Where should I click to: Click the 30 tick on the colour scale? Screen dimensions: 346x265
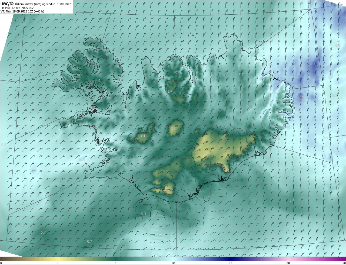[x=288, y=263]
